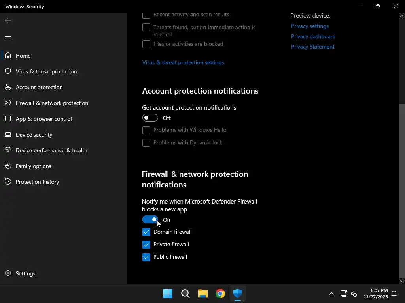
Task: Open File Explorer from taskbar
Action: click(203, 294)
